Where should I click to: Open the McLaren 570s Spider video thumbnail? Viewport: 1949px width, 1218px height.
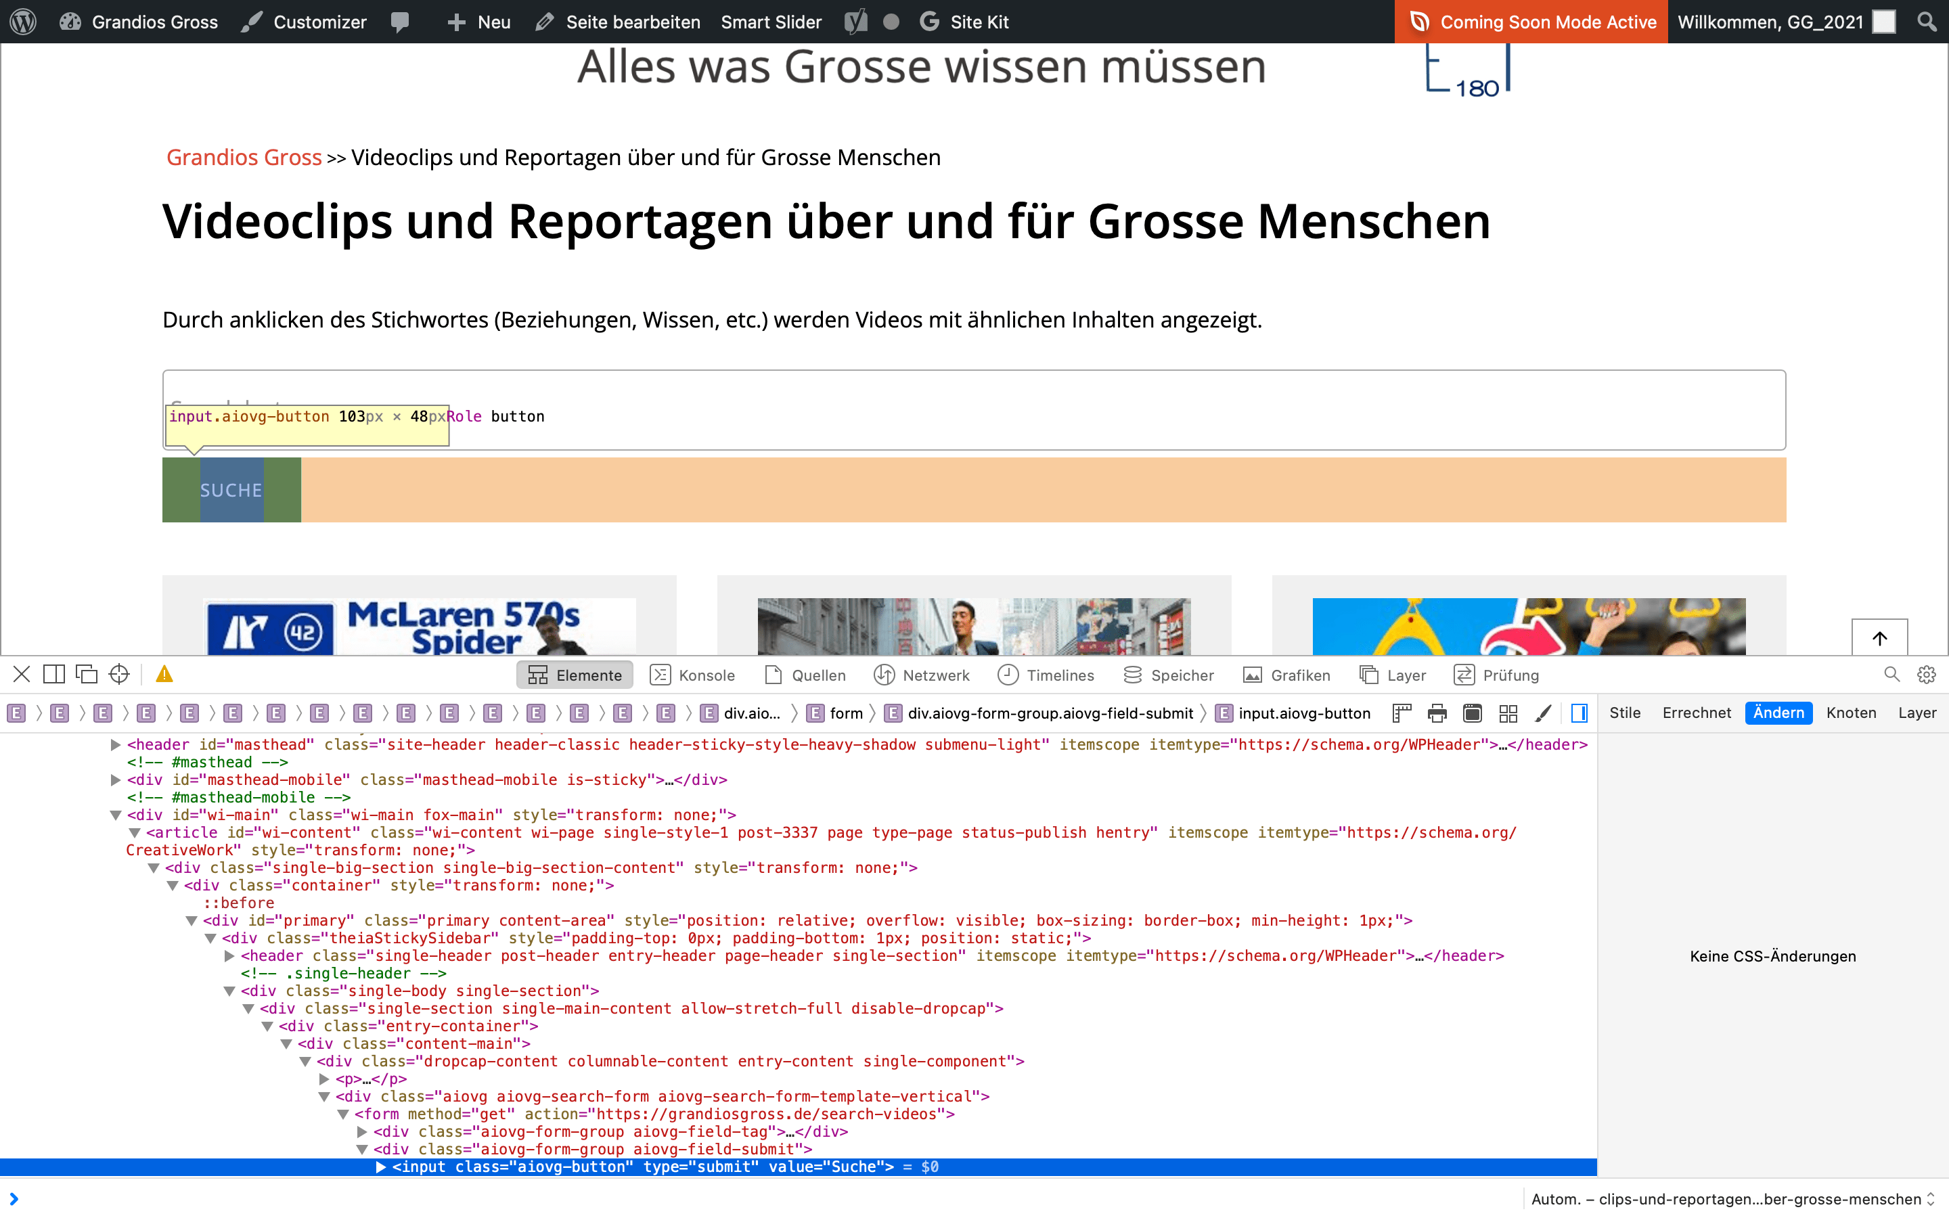coord(420,626)
